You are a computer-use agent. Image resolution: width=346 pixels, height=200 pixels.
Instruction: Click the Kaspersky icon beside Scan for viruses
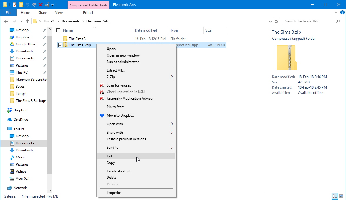pos(102,85)
